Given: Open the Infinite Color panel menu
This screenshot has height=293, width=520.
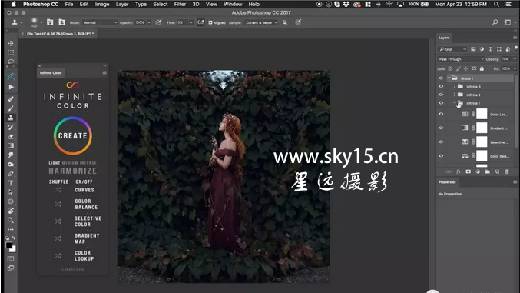Looking at the screenshot, I should point(104,73).
